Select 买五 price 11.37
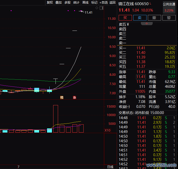The height and width of the screenshot is (169, 178). (141, 67)
